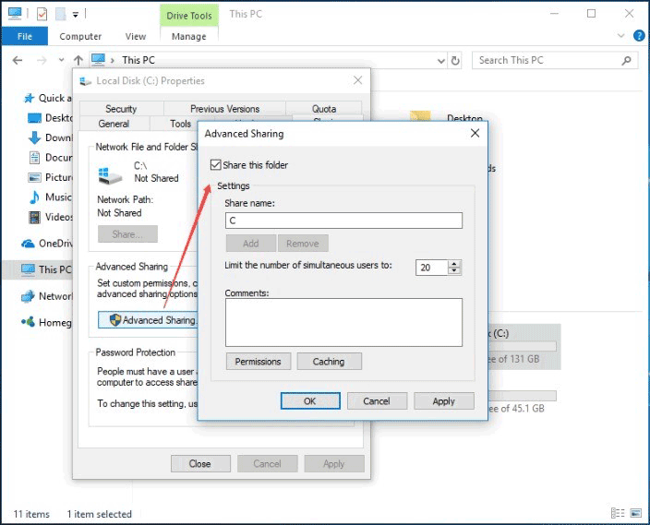
Task: Select Documents in navigation pane
Action: point(50,158)
